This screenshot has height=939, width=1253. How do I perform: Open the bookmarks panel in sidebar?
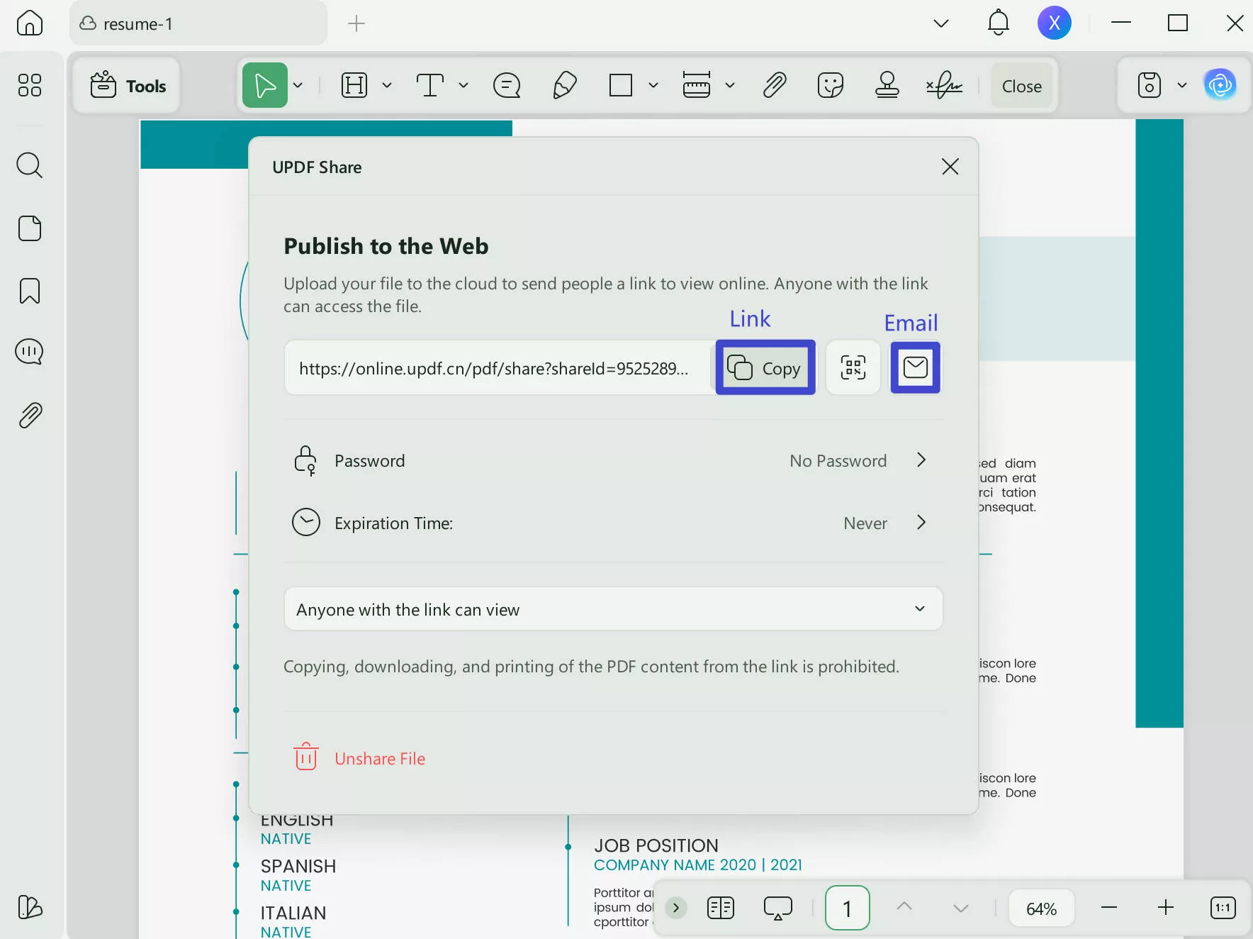click(30, 291)
